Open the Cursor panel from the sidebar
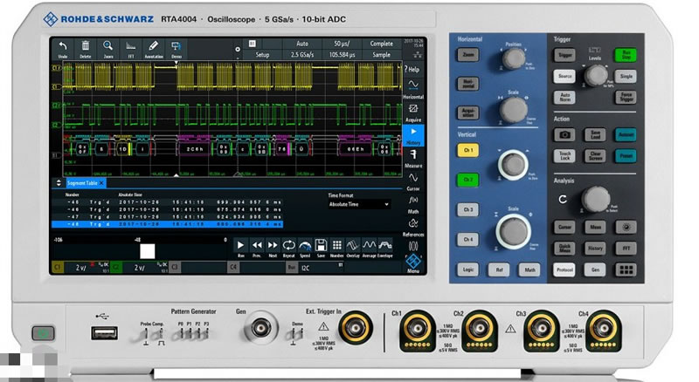The width and height of the screenshot is (699, 382). point(413,180)
